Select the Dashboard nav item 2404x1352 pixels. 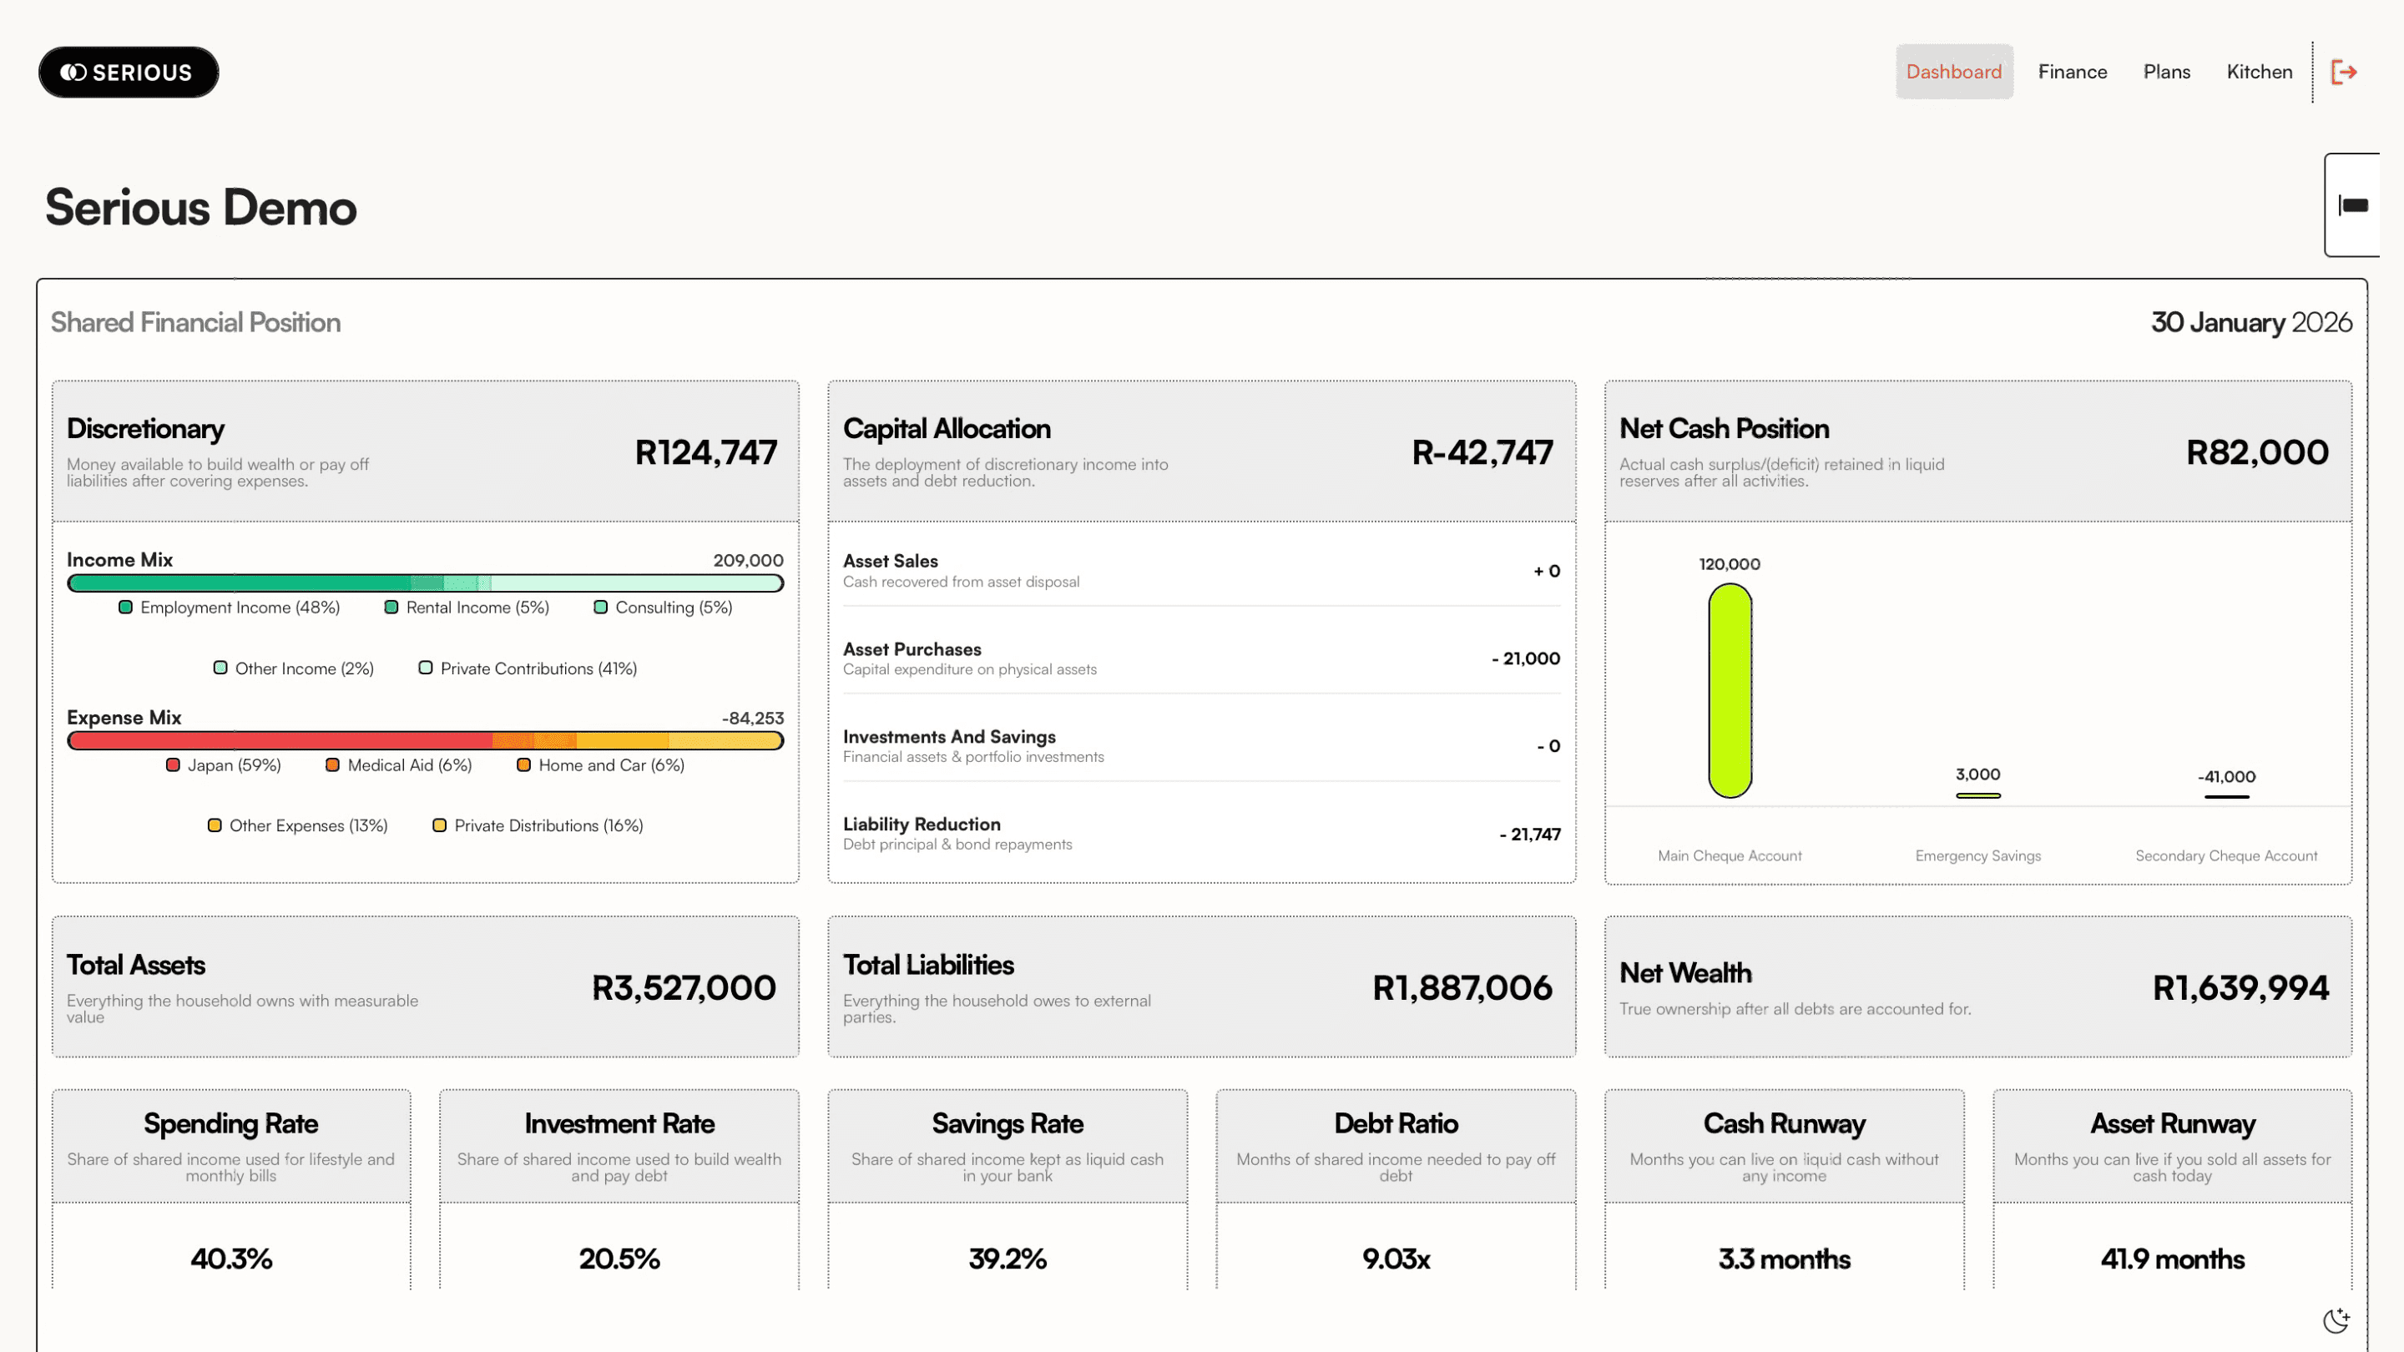tap(1953, 72)
